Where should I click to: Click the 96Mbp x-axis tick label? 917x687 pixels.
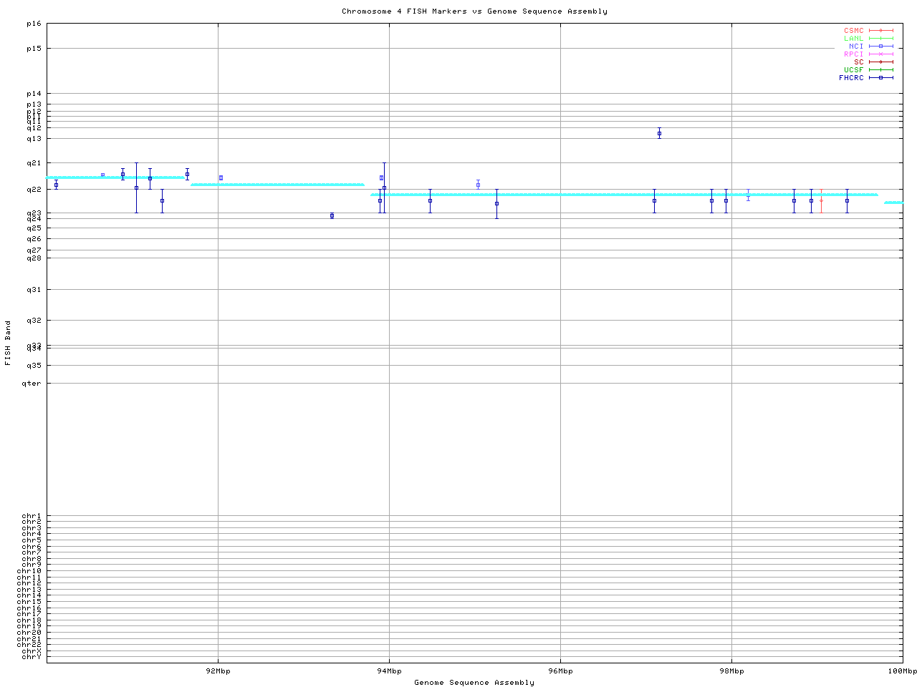560,671
